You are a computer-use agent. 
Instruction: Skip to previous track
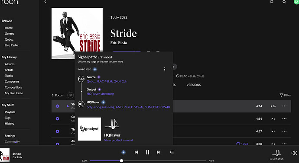[136, 152]
